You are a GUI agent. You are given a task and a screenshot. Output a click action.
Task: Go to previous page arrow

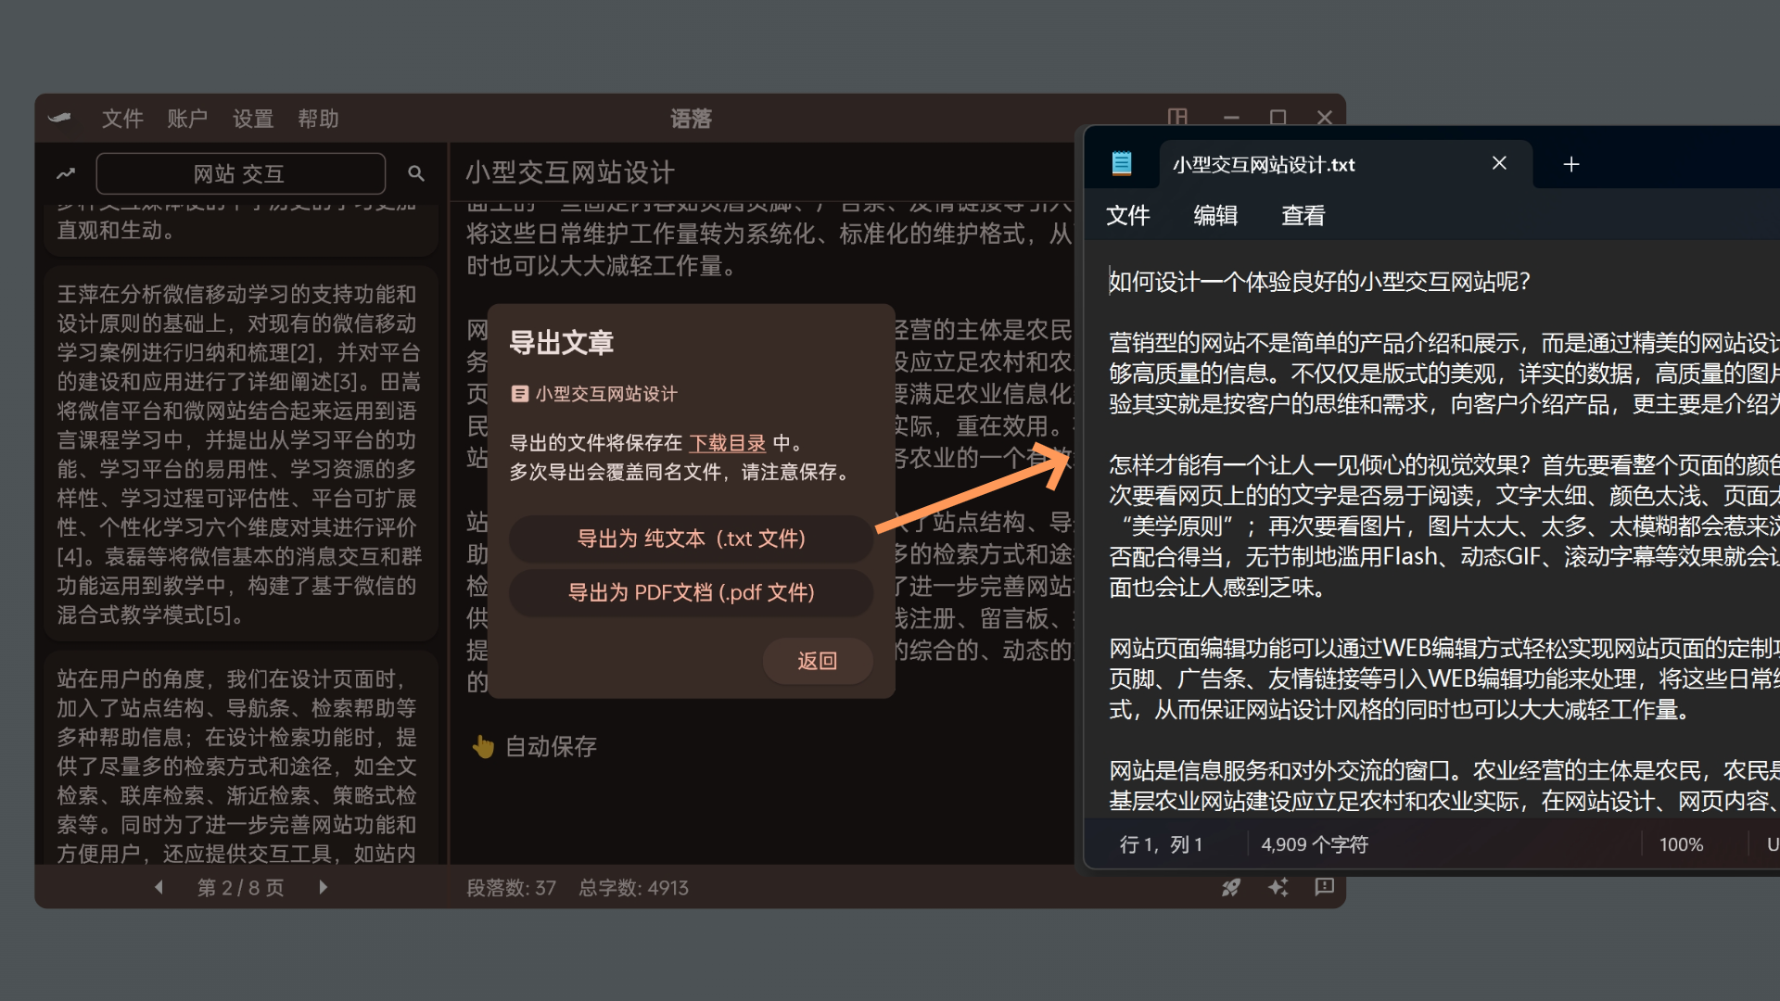coord(159,887)
